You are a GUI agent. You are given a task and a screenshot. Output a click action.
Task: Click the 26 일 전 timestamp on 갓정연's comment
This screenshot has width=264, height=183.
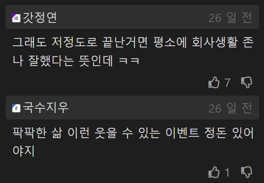tap(230, 18)
